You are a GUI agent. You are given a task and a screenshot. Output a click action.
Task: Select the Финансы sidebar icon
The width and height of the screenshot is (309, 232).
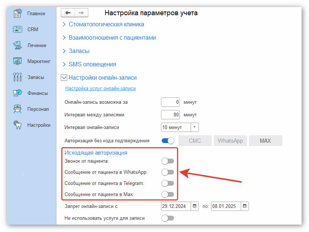click(x=17, y=93)
